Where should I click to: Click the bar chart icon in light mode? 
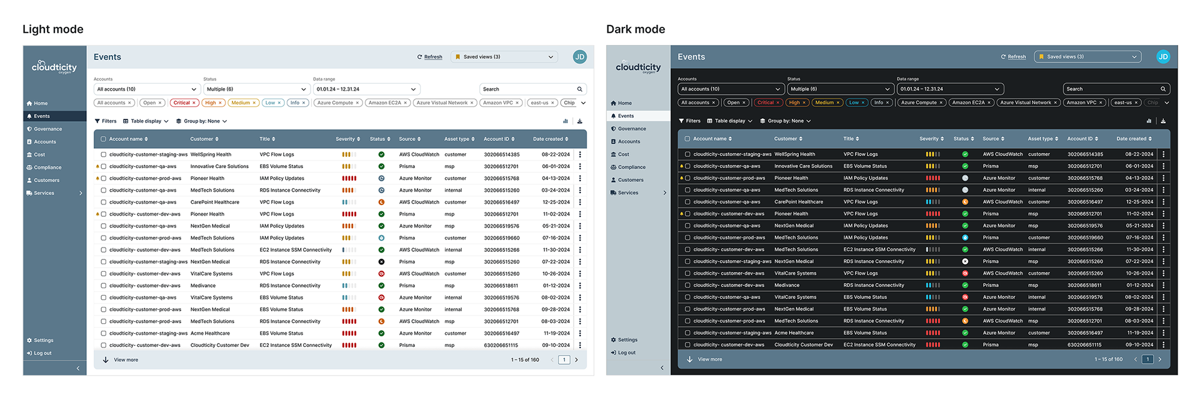566,121
